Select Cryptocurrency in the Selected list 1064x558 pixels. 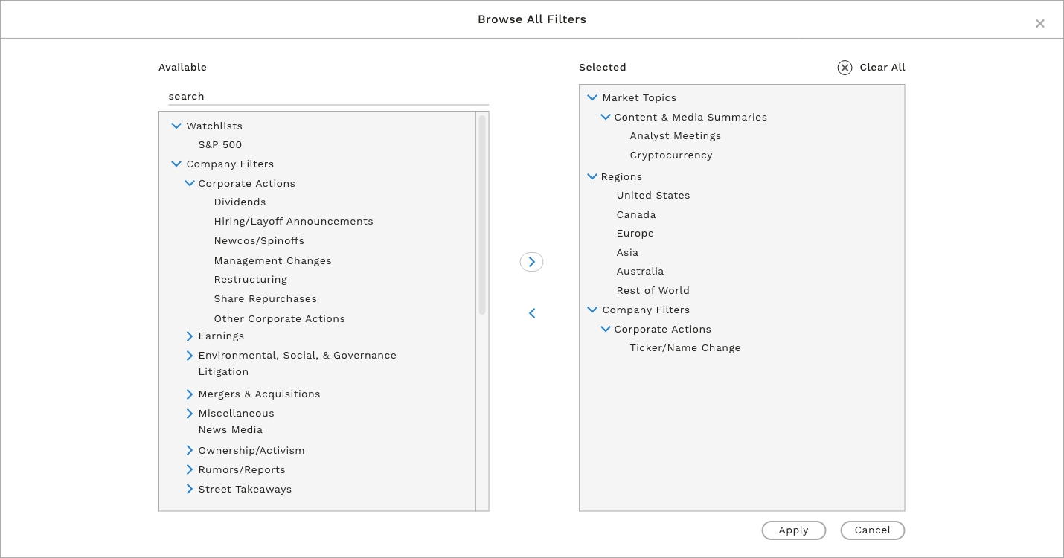coord(670,155)
